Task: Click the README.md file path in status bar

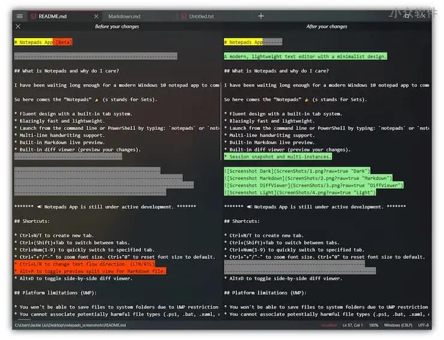Action: point(71,325)
